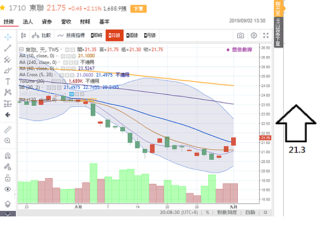
Task: Open the object tree layers icon
Action: [x=8, y=204]
